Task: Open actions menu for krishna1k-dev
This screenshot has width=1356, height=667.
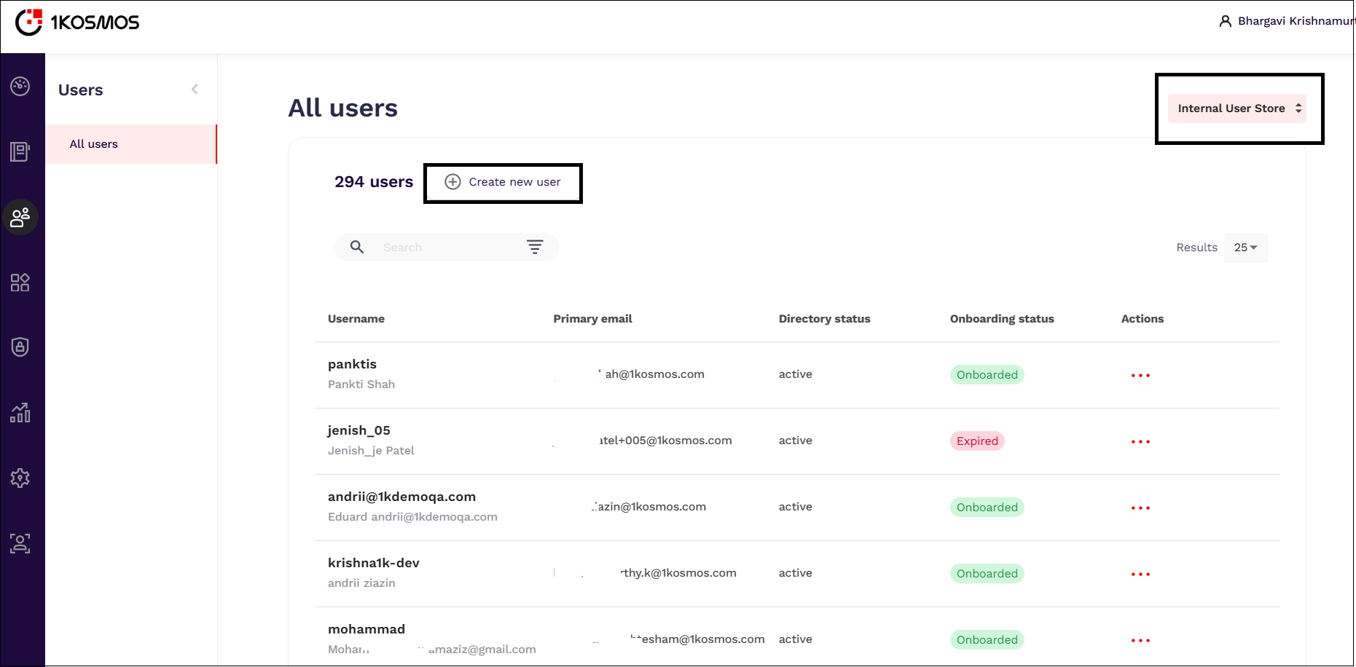Action: click(1140, 575)
